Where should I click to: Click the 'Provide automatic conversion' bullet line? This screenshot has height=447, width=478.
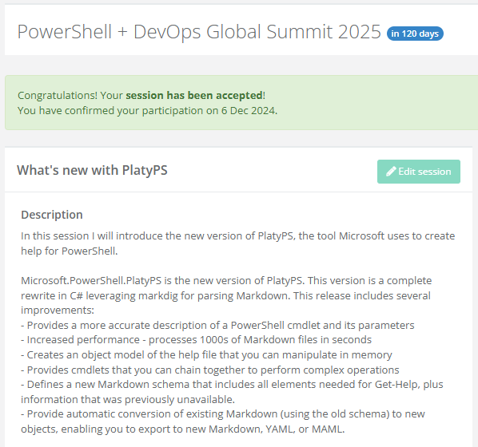[222, 421]
